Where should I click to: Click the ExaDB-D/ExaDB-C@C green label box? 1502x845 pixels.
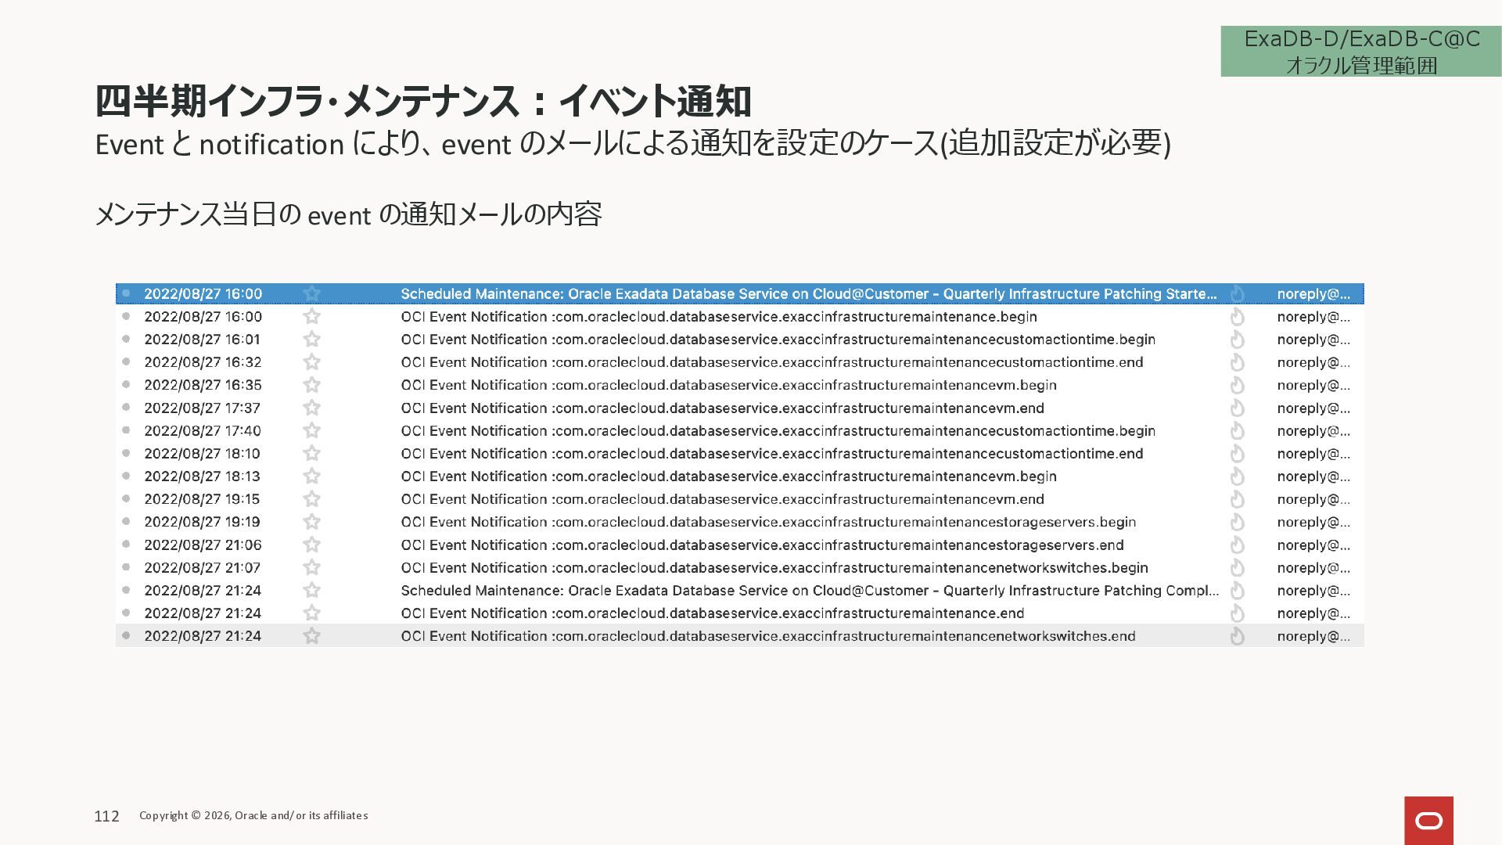(1360, 52)
